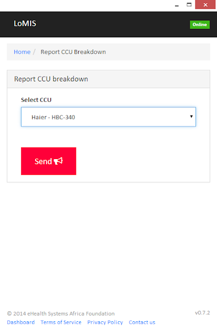The width and height of the screenshot is (217, 336).
Task: Click the Send button with megaphone
Action: coord(49,161)
